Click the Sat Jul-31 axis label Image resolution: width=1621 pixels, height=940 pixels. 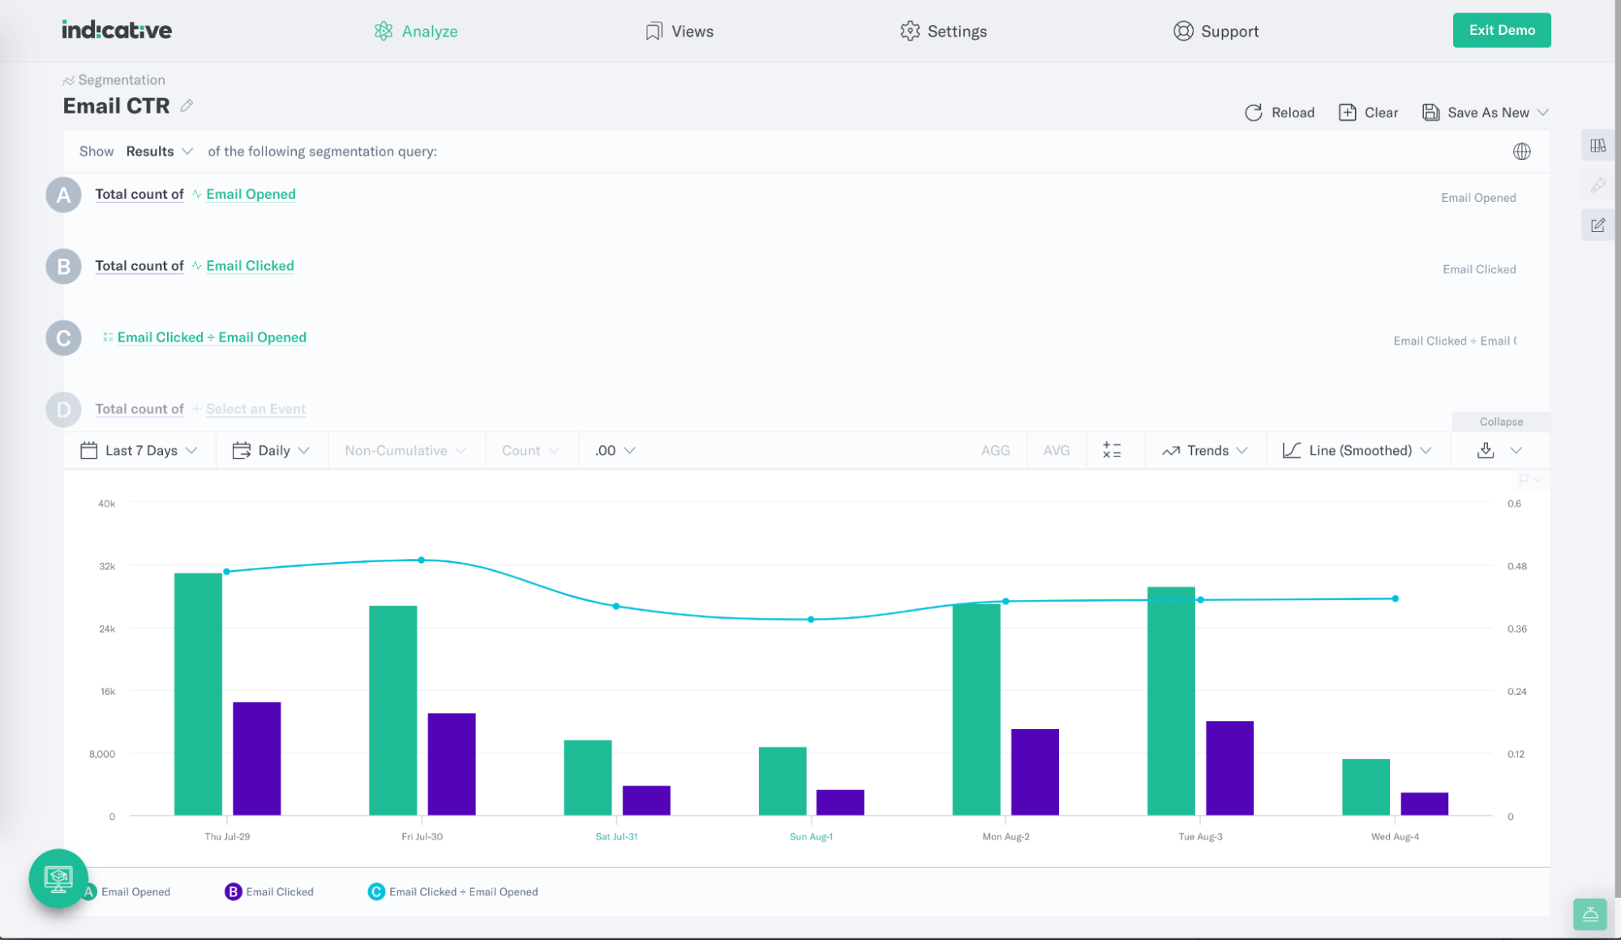(616, 836)
